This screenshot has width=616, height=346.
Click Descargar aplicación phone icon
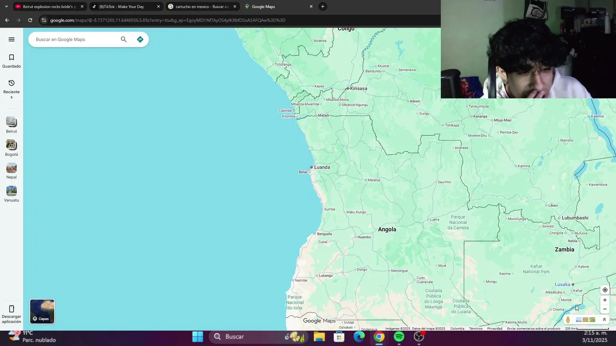click(x=12, y=309)
